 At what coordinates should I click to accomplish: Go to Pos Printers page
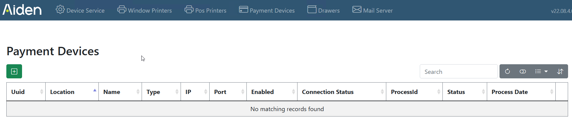point(205,10)
